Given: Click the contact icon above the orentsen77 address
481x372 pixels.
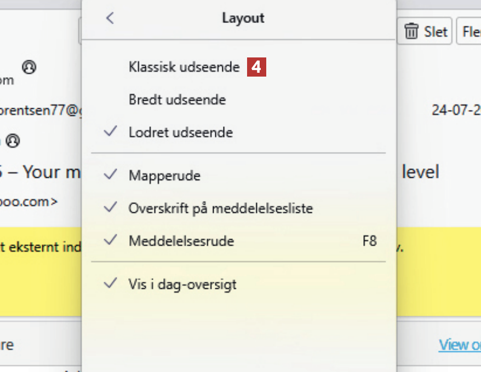Looking at the screenshot, I should pos(28,67).
